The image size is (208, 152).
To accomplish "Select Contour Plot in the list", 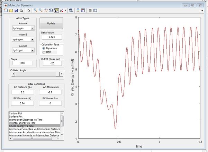I will pyautogui.click(x=34, y=113).
